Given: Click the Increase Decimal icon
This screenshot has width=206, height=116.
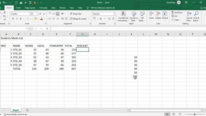Looking at the screenshot, I should [x=109, y=19].
